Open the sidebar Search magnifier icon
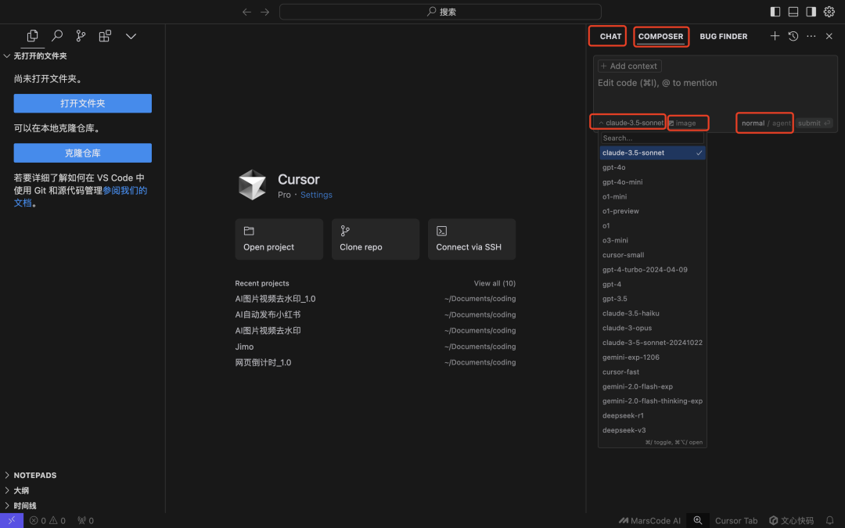This screenshot has width=845, height=528. point(56,36)
